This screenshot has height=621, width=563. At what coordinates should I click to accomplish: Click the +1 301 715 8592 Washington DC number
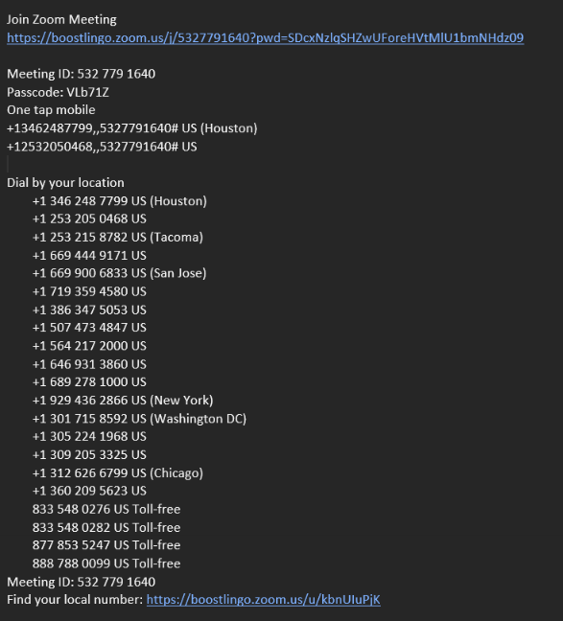(139, 418)
